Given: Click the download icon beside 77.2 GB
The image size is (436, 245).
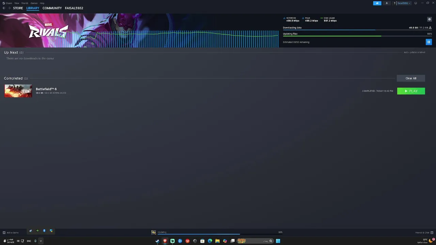Looking at the screenshot, I should click(430, 28).
